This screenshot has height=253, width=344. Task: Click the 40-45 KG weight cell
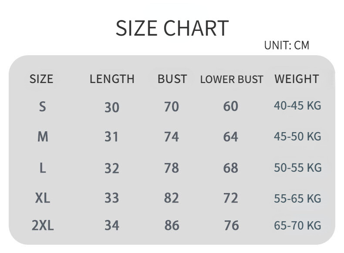click(297, 106)
